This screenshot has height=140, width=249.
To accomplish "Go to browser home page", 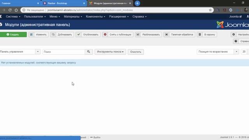I will point(16,10).
